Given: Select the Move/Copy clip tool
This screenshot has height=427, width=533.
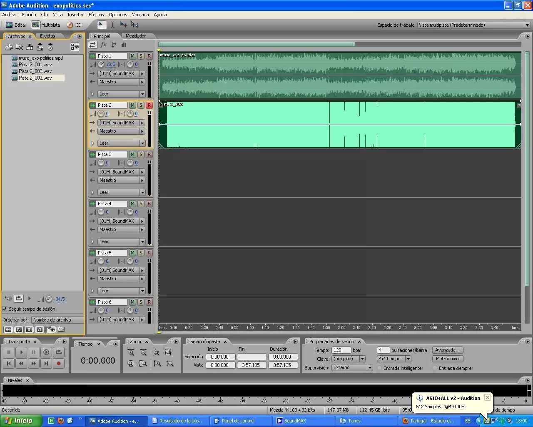Looking at the screenshot, I should [x=124, y=25].
